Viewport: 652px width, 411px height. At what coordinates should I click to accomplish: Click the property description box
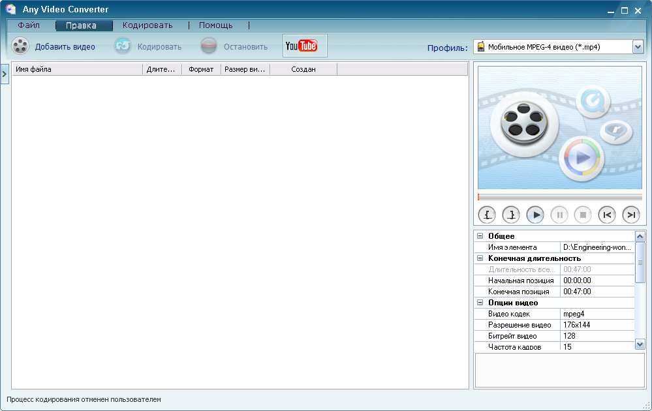(x=560, y=371)
